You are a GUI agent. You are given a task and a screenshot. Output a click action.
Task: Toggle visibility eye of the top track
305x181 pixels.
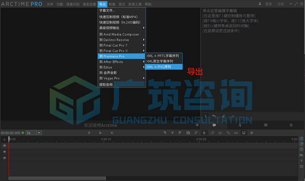pyautogui.click(x=5, y=146)
